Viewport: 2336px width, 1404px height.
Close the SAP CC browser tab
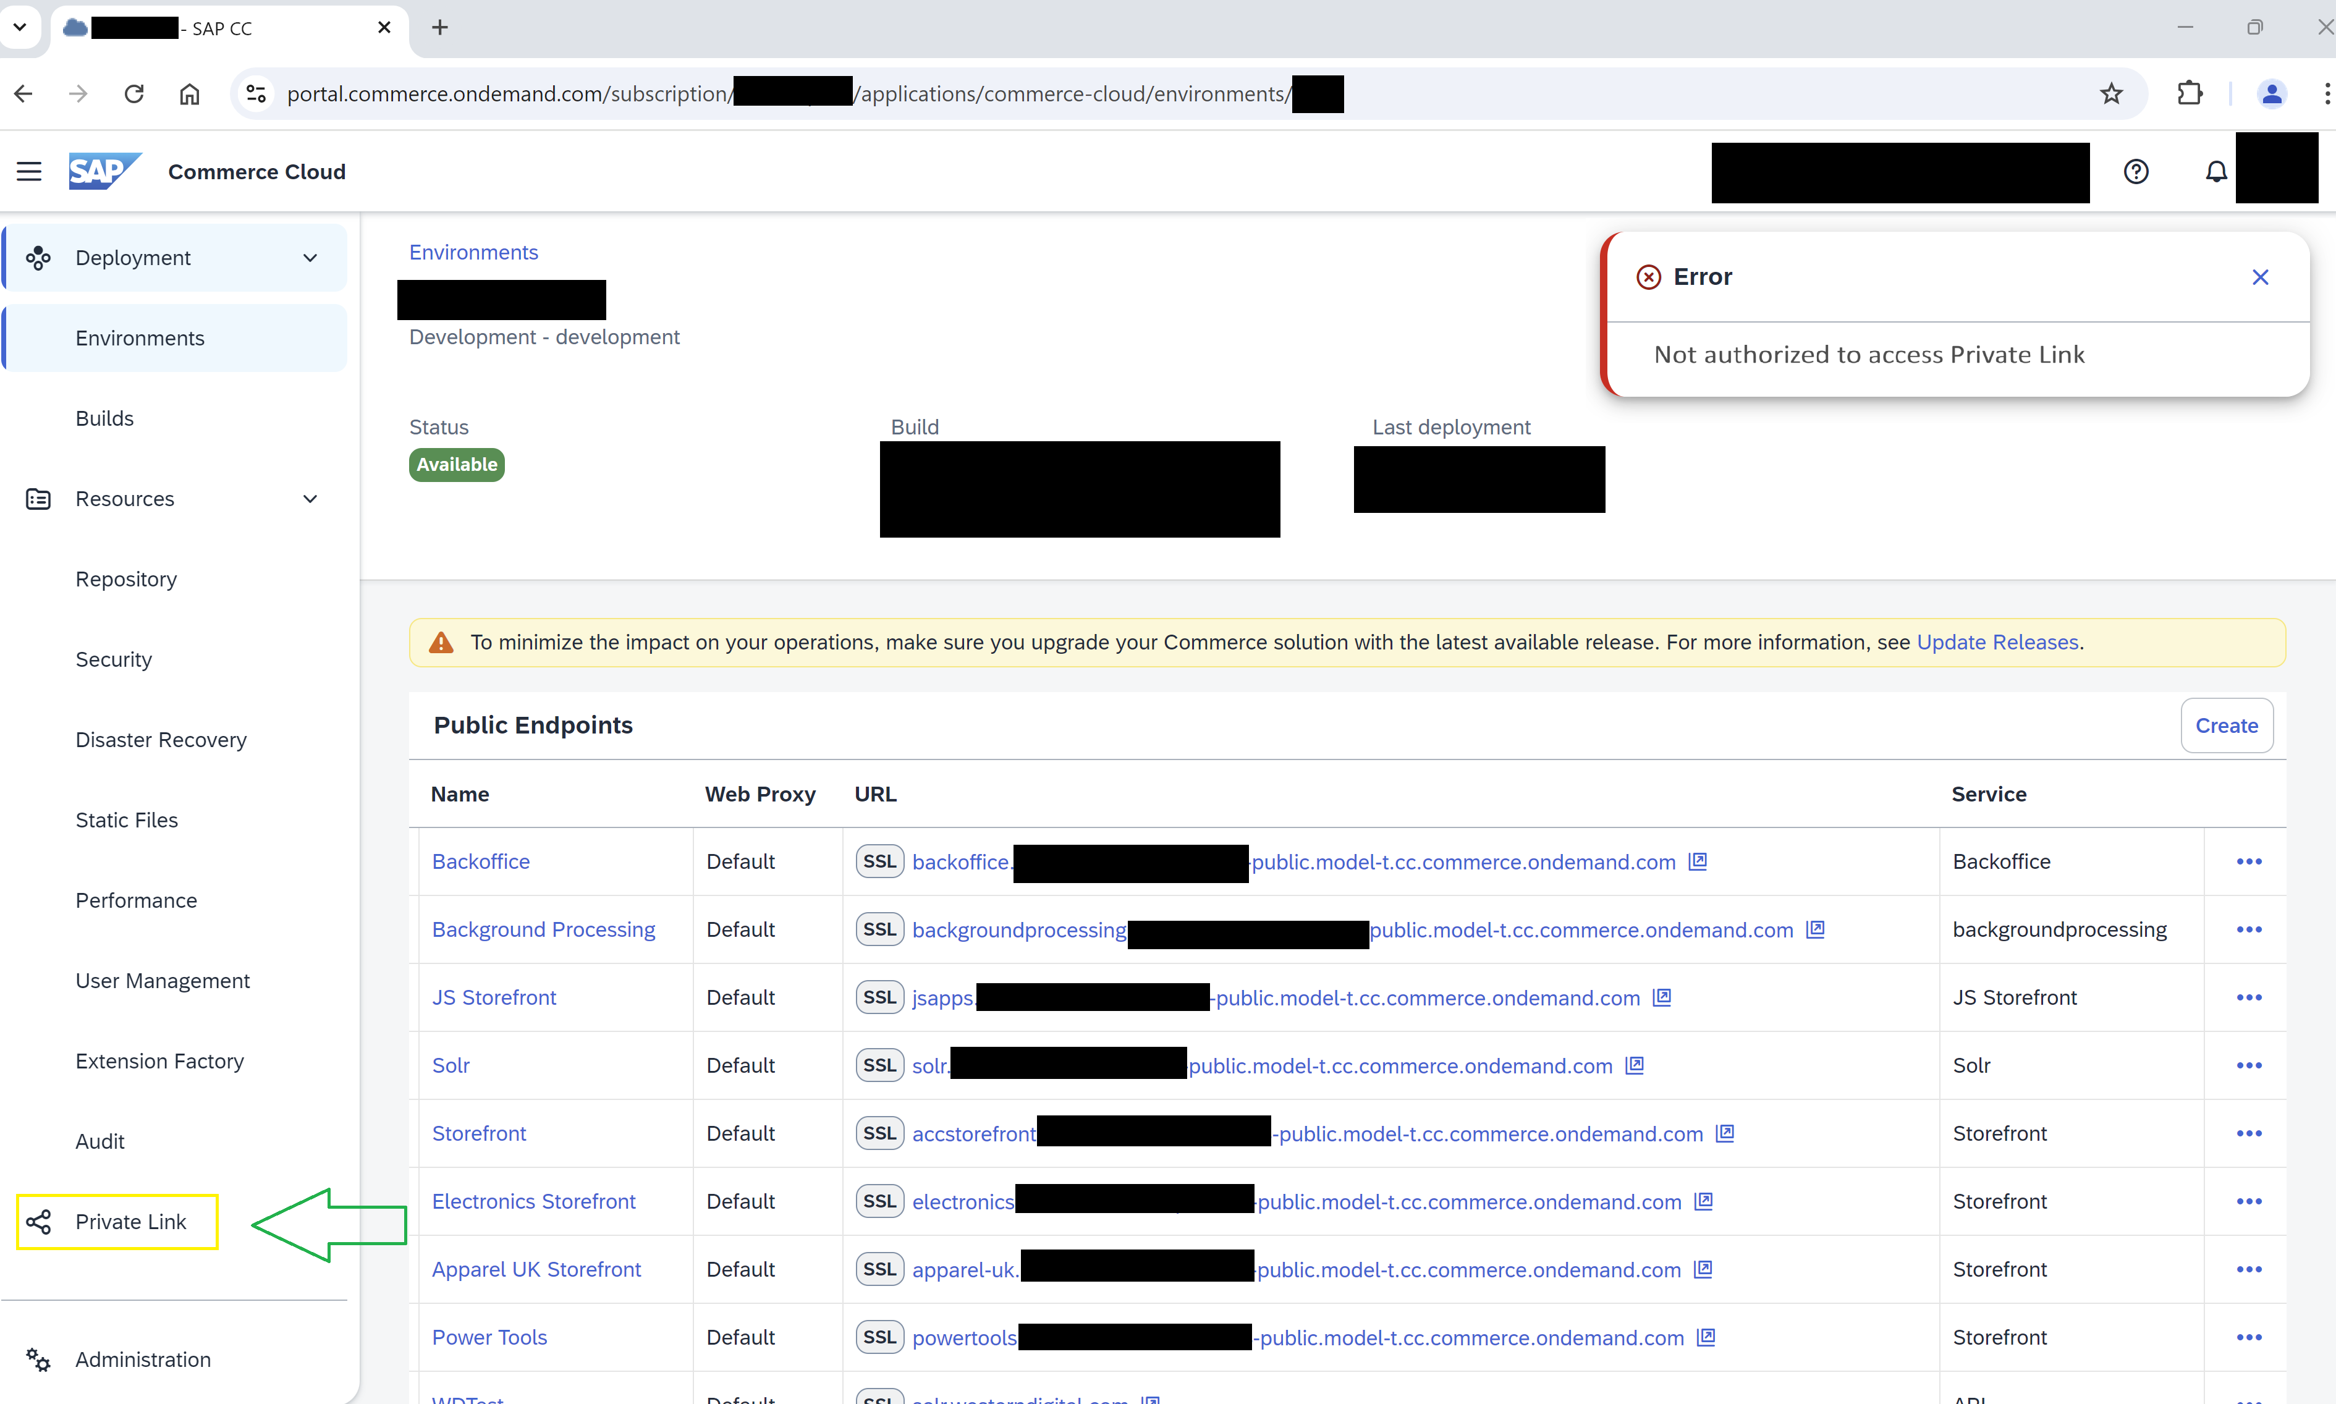[x=384, y=27]
